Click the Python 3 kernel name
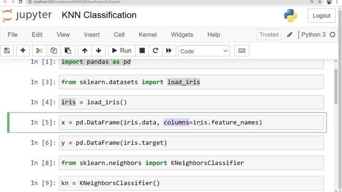This screenshot has width=342, height=192. coord(313,35)
